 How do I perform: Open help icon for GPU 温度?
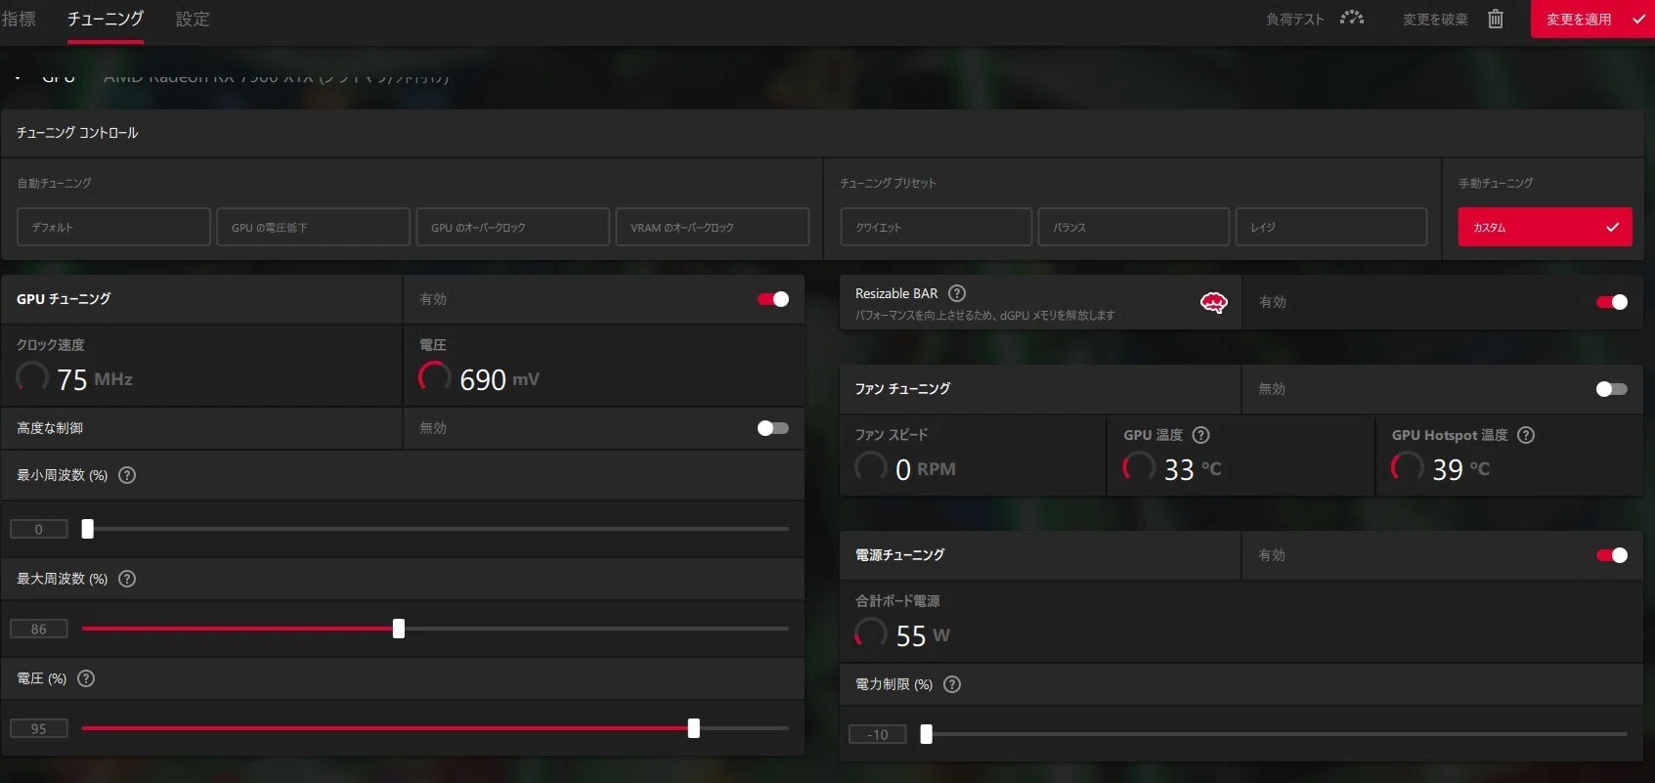click(1201, 435)
